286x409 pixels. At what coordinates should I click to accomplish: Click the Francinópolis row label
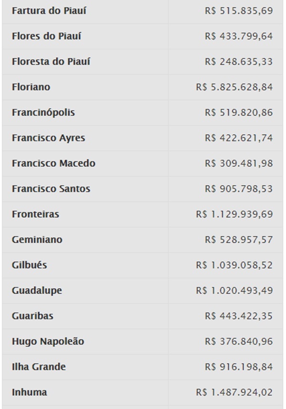(x=43, y=113)
